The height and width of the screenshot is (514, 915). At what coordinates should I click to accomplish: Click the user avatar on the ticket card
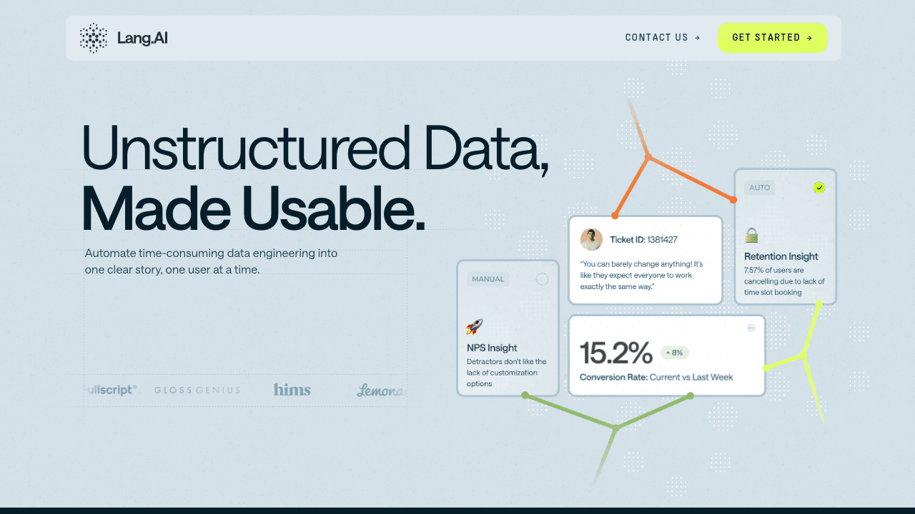[591, 240]
